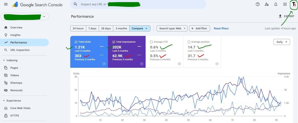Enable the Average CTR checkbox
Screen dimensions: 298x123
click(x=151, y=42)
